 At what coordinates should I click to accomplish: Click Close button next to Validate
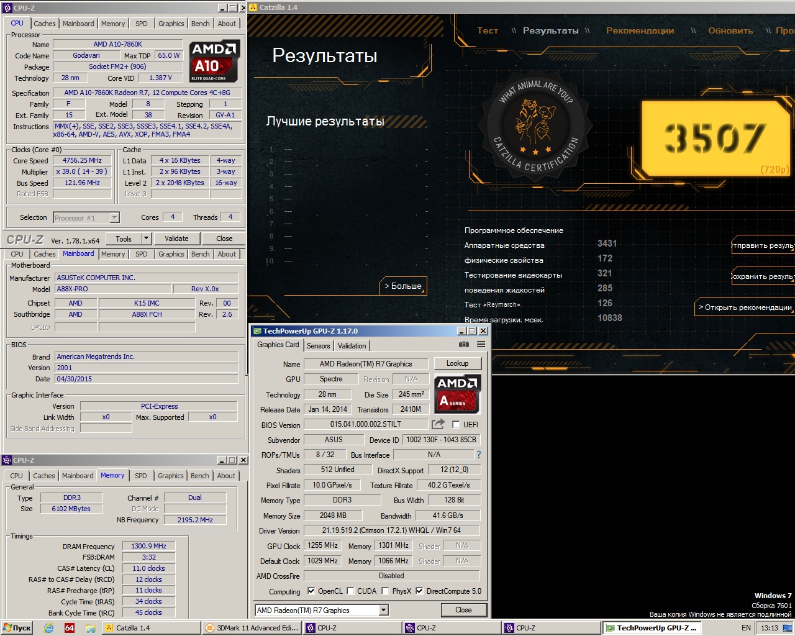point(224,238)
